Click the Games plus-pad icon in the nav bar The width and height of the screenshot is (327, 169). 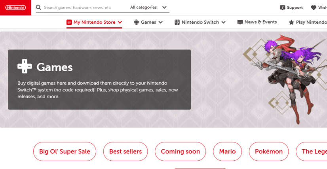137,22
